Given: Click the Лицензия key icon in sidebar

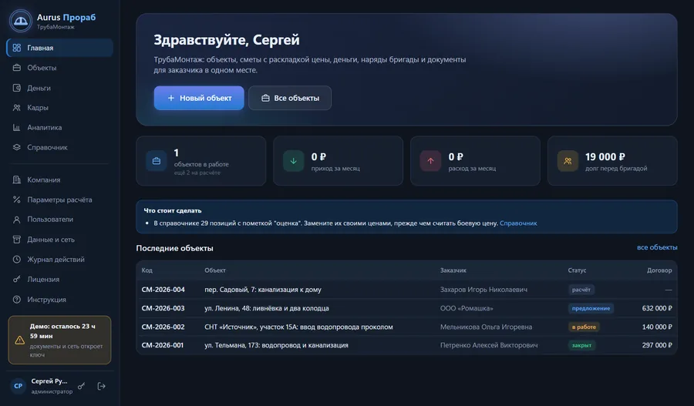Looking at the screenshot, I should pos(17,279).
